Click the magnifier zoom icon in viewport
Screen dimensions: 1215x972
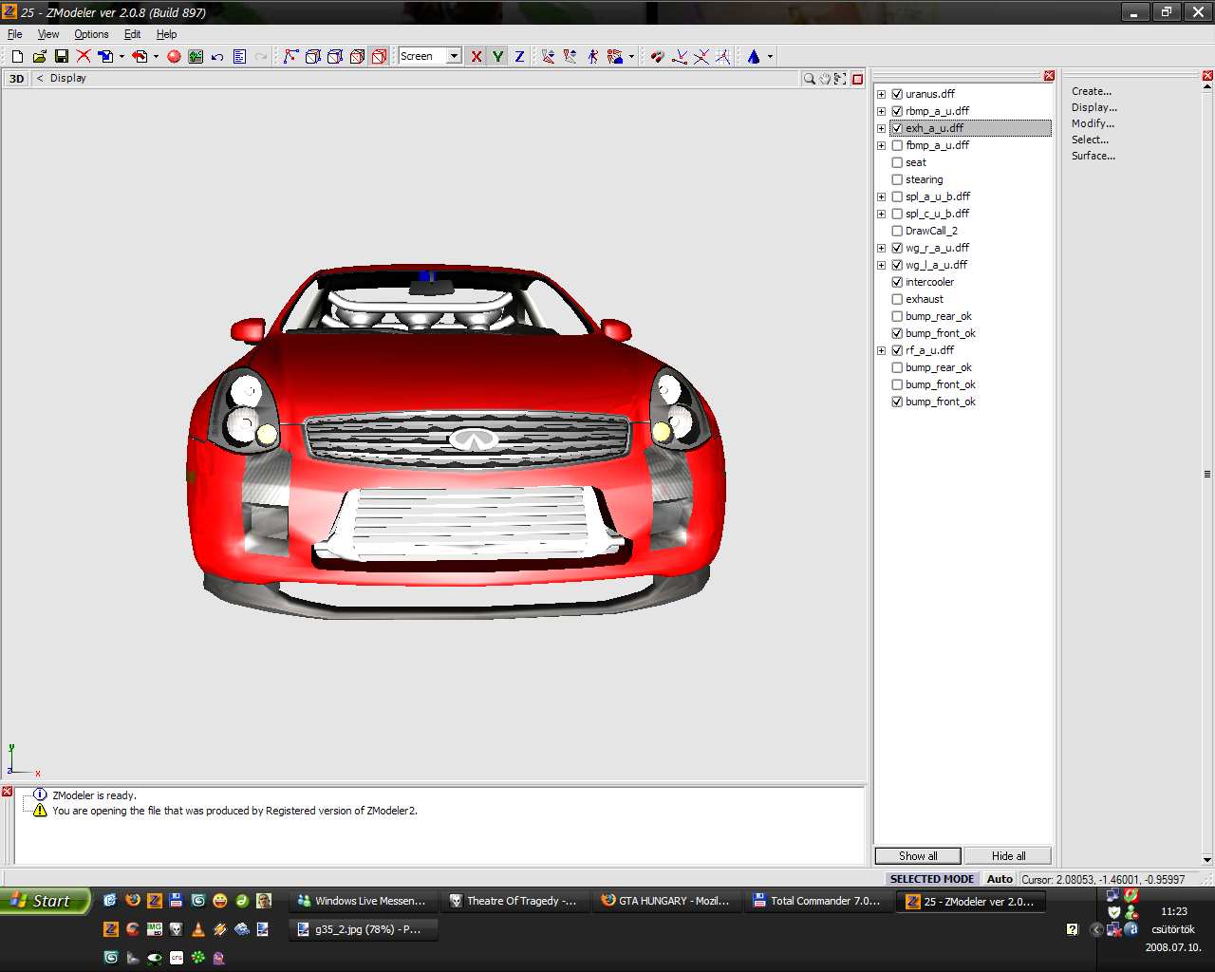810,79
